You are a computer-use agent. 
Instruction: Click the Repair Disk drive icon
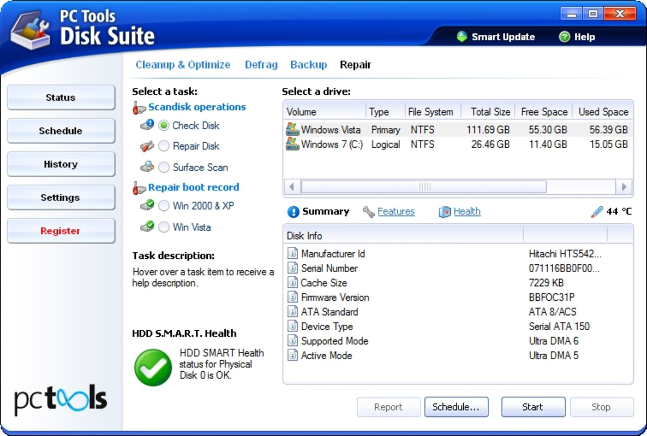click(147, 146)
